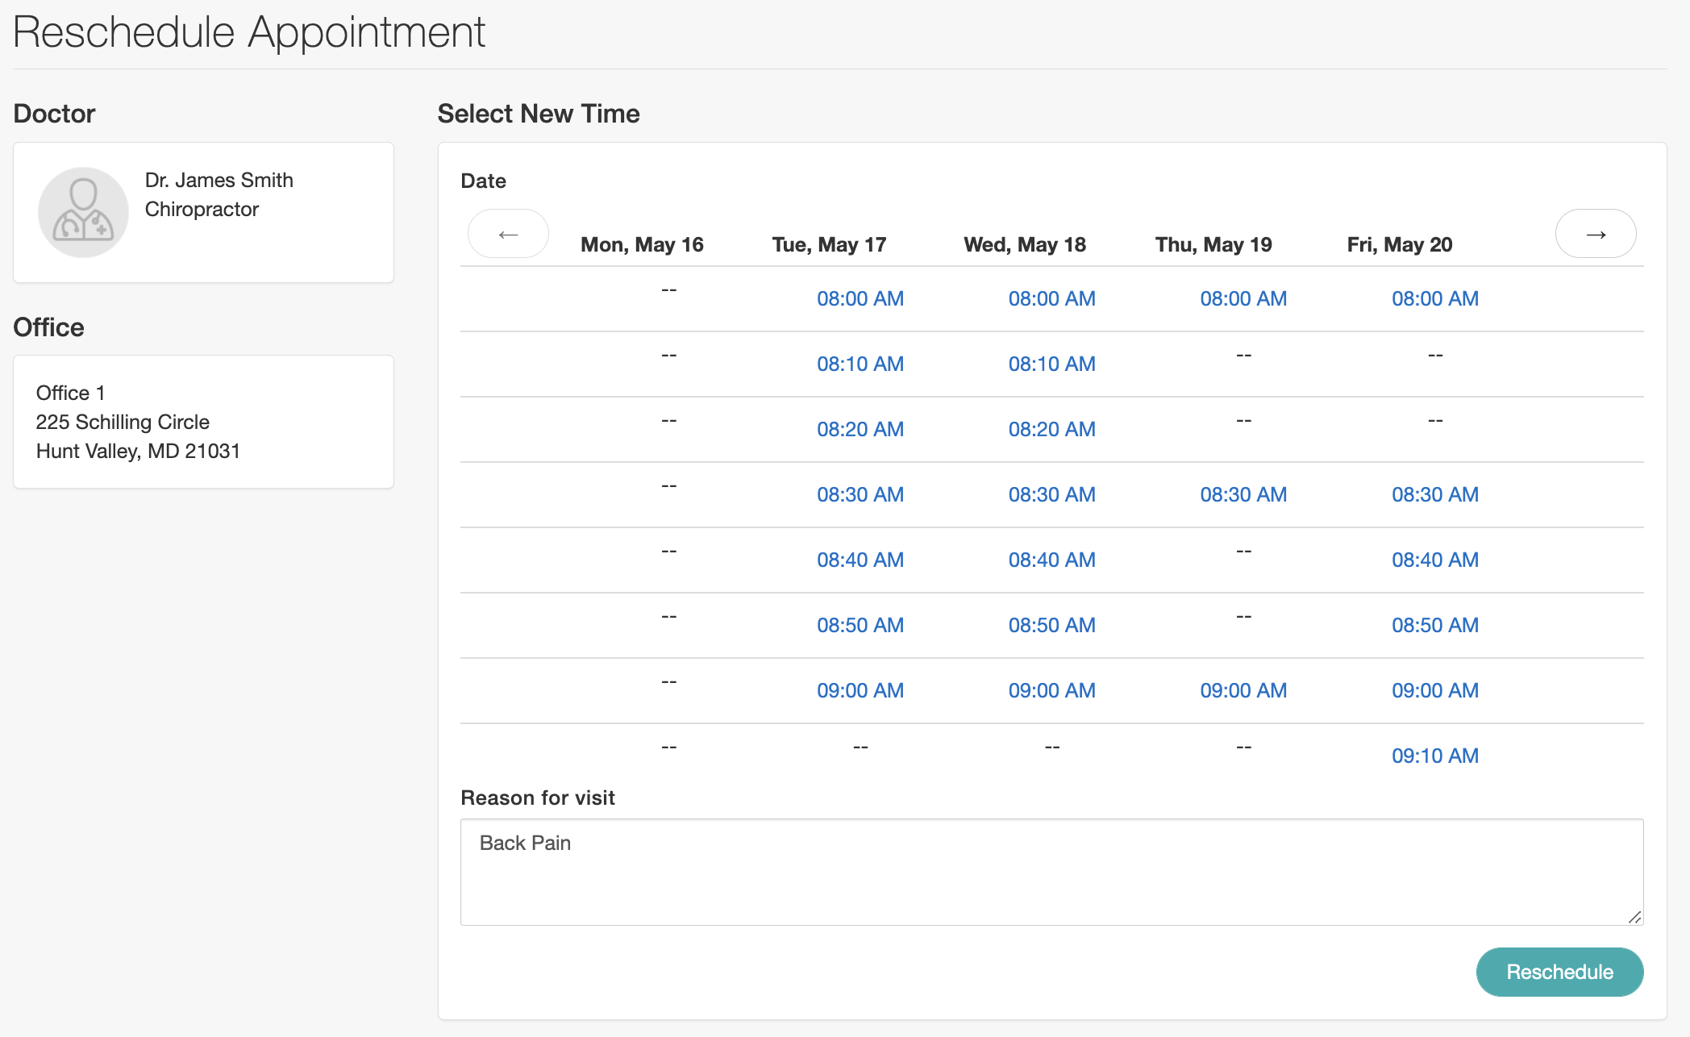Pick 08:00 AM on Thu, May 19
This screenshot has width=1690, height=1037.
click(x=1243, y=298)
